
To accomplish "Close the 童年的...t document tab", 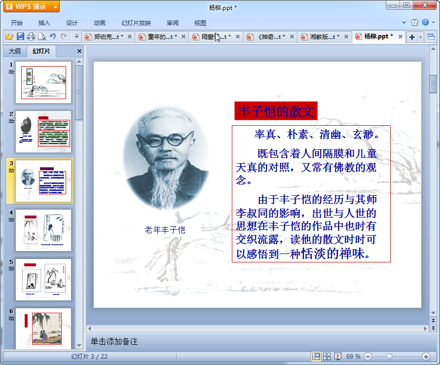I will [183, 37].
